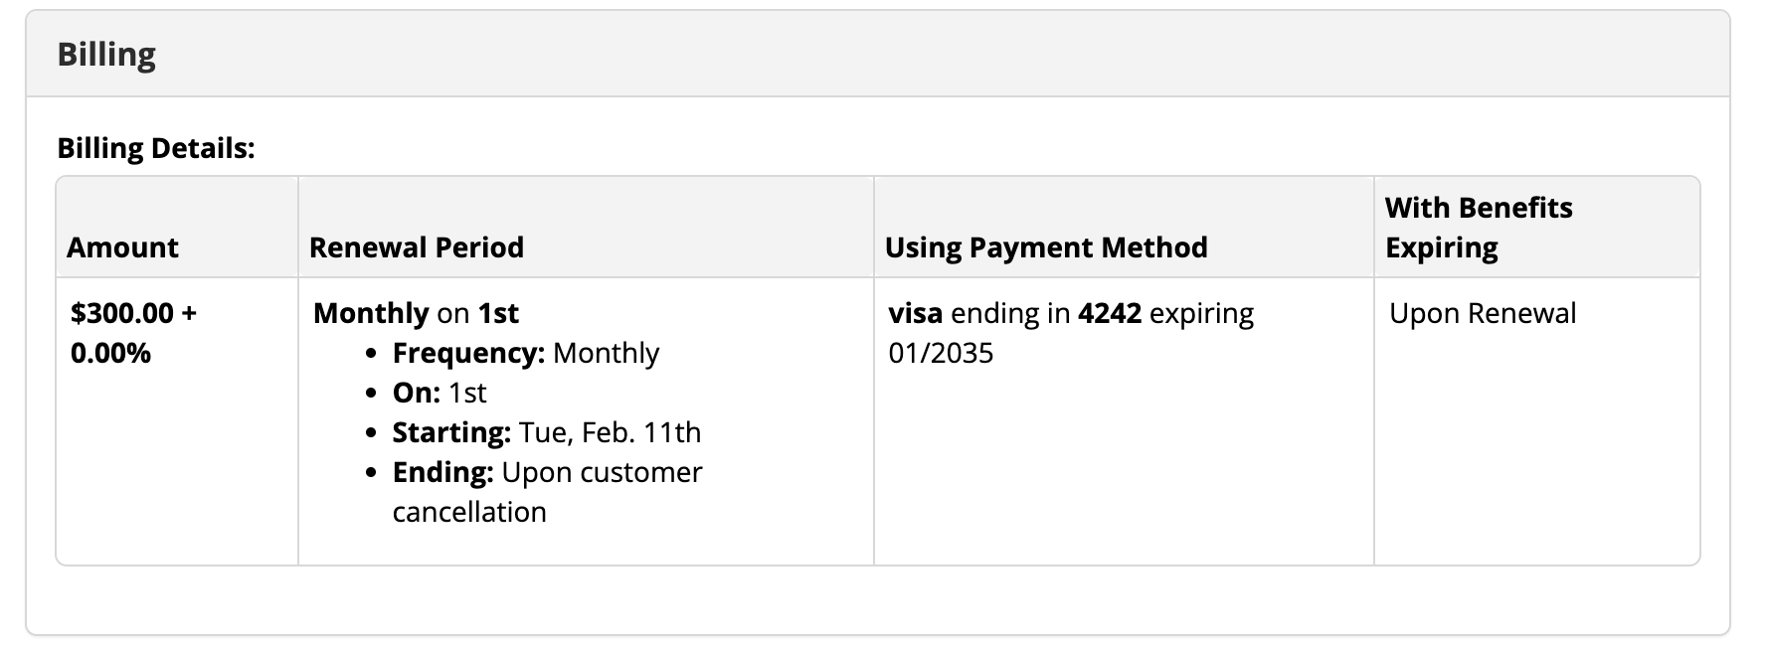Screen dimensions: 1766x648
Task: Click the bold 4242 card digits
Action: (1110, 313)
